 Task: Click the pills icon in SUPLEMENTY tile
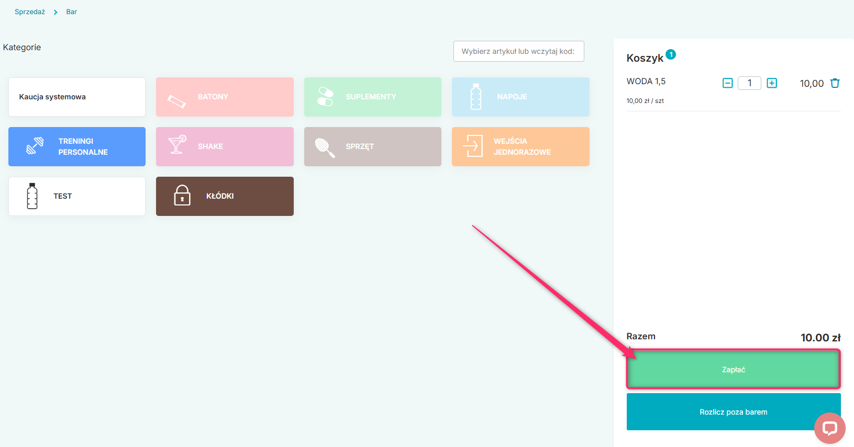click(x=325, y=97)
